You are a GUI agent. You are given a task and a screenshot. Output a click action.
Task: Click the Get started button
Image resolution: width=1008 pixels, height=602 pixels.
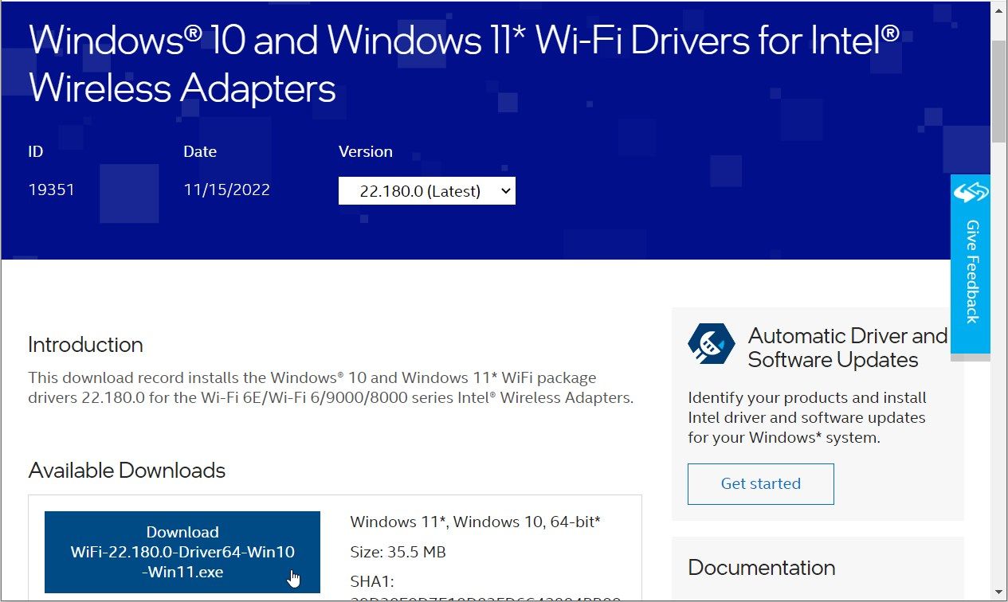point(760,483)
